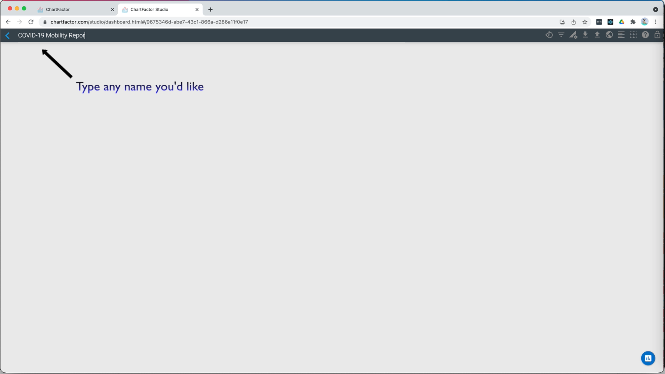665x374 pixels.
Task: Click the globe icon in dashboard toolbar
Action: point(609,35)
